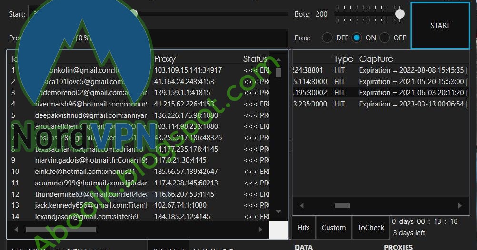Click the Type column header
Viewport: 477px width, 250px height.
(343, 58)
